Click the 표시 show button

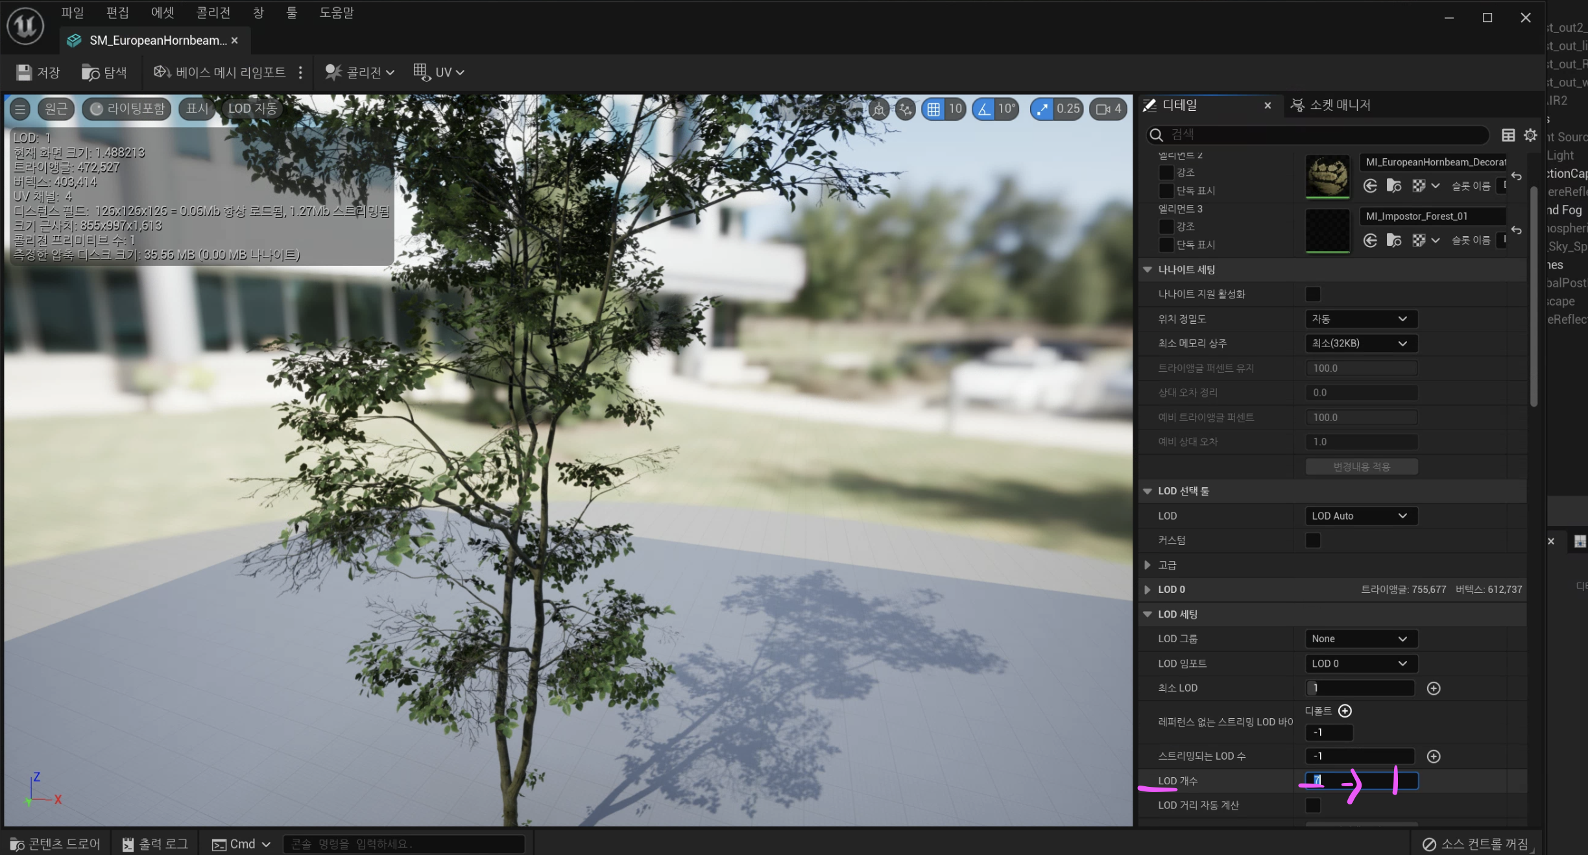[197, 109]
